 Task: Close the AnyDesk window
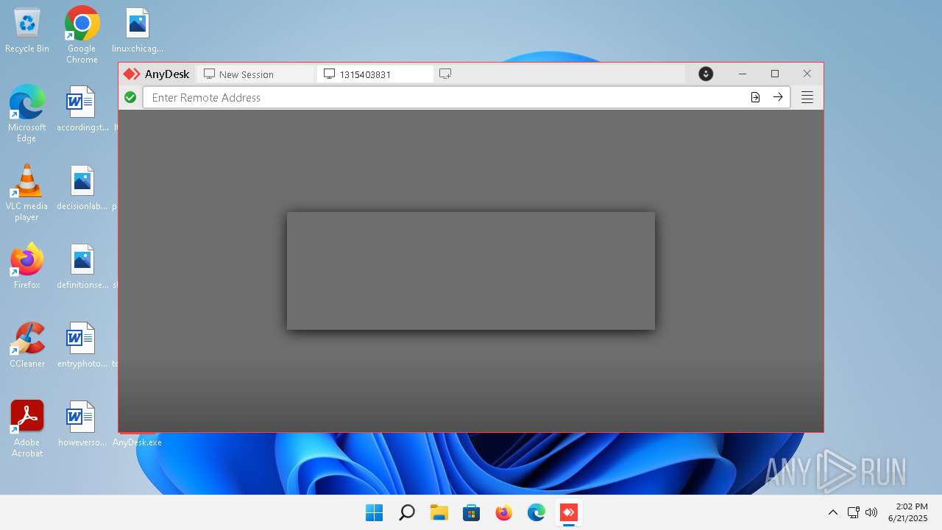[807, 74]
